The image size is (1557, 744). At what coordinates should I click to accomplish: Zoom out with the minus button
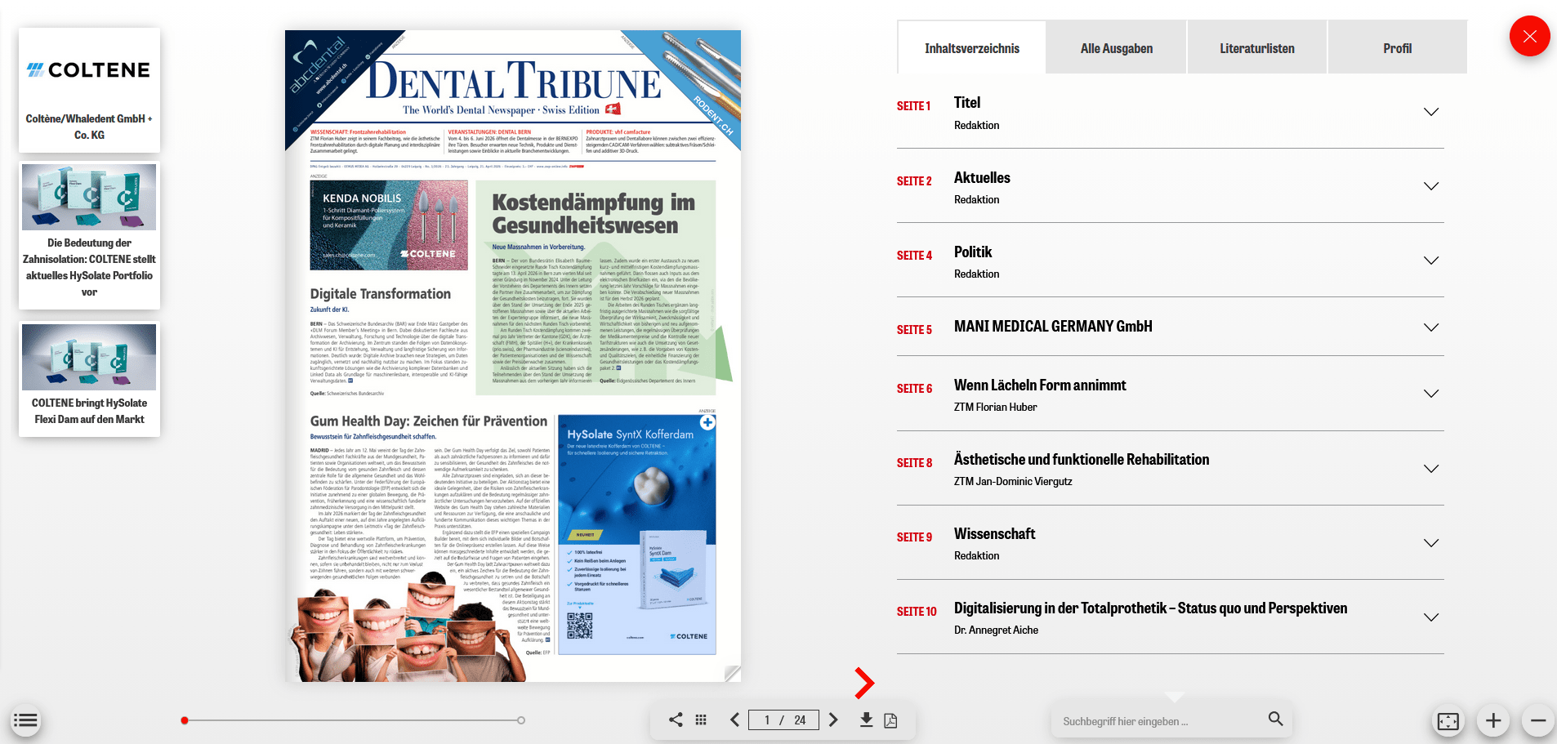[x=1537, y=720]
